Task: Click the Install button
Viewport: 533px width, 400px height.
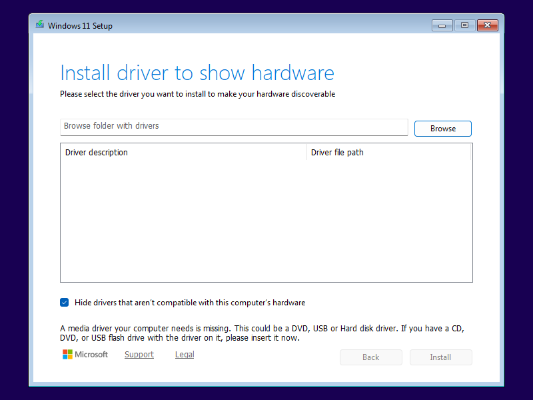Action: (440, 357)
